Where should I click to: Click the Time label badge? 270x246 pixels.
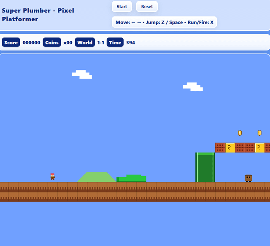point(115,42)
